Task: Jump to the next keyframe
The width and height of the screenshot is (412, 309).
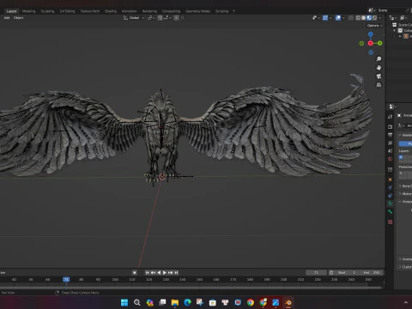Action: tap(171, 273)
